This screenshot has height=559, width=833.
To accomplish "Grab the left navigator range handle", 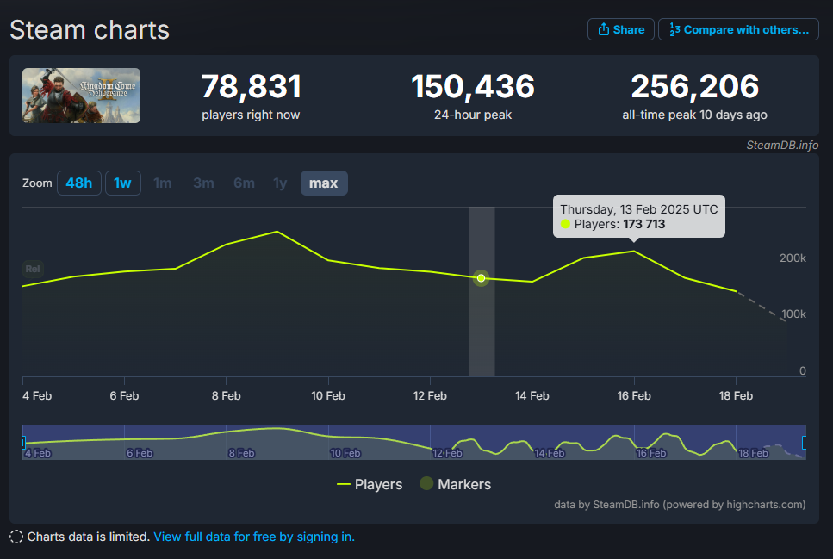I will (23, 442).
